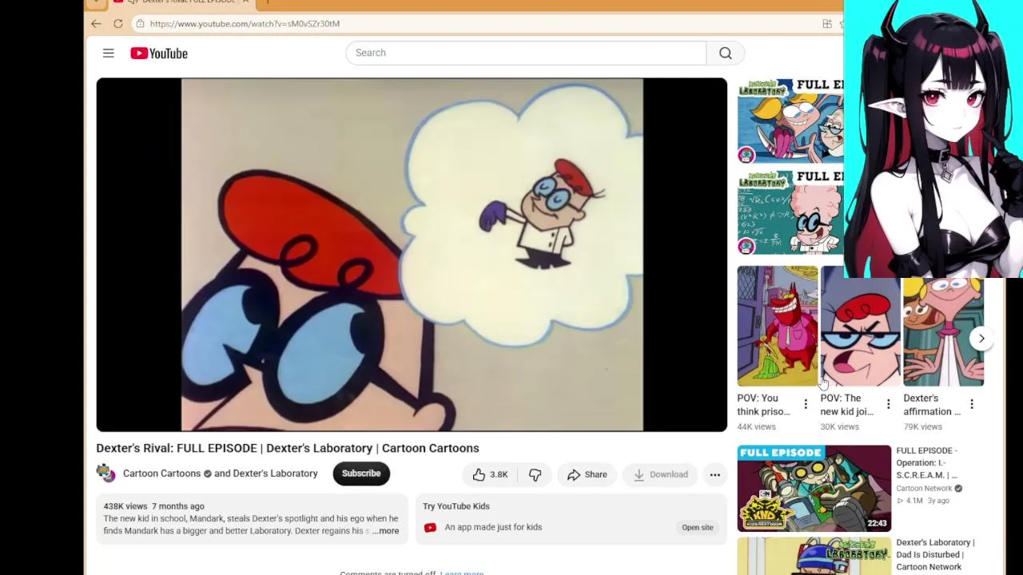Click the '438K views 7 months ago' text
This screenshot has height=575, width=1023.
click(153, 506)
